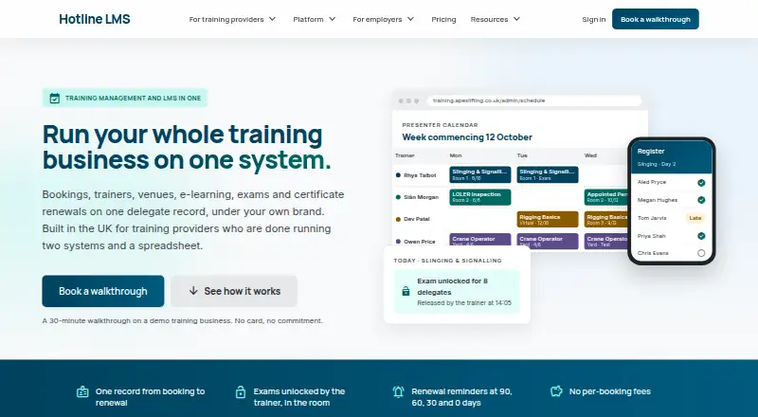Click the lock icon in exam card
The image size is (758, 417).
(406, 291)
